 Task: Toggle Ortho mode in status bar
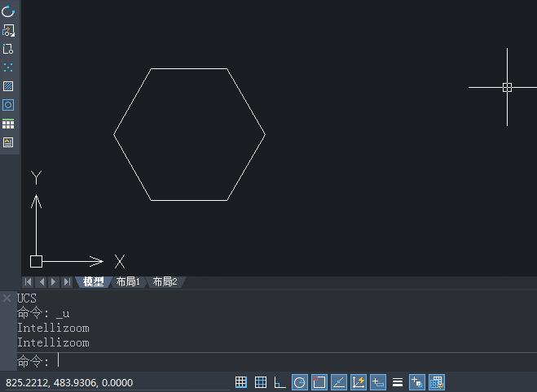click(280, 382)
